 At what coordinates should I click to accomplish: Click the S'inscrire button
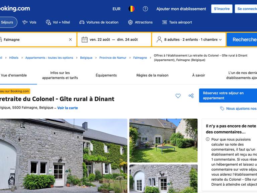tap(222, 9)
